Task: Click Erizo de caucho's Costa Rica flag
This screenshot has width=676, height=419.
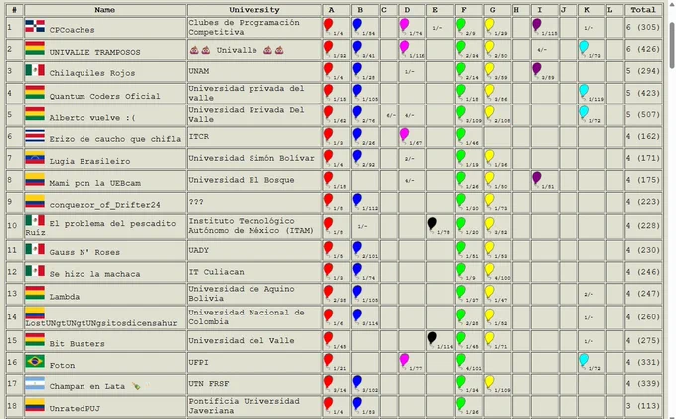Action: [35, 135]
